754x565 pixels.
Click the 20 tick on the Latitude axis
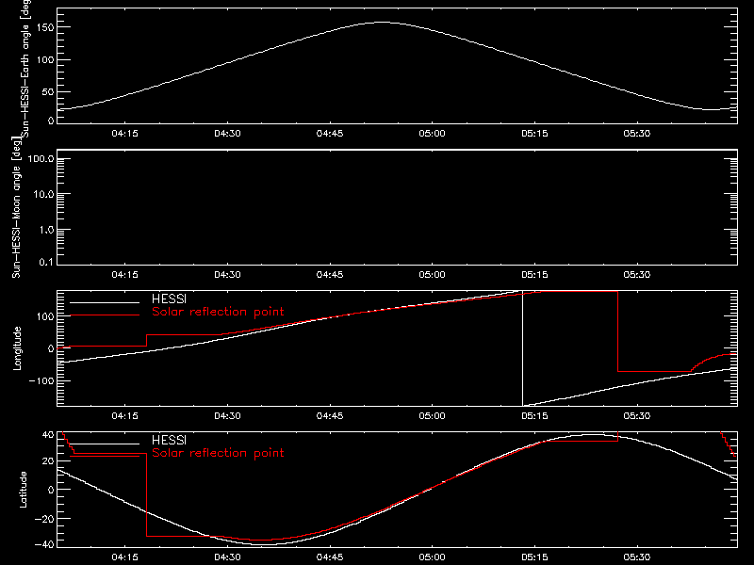[x=48, y=461]
